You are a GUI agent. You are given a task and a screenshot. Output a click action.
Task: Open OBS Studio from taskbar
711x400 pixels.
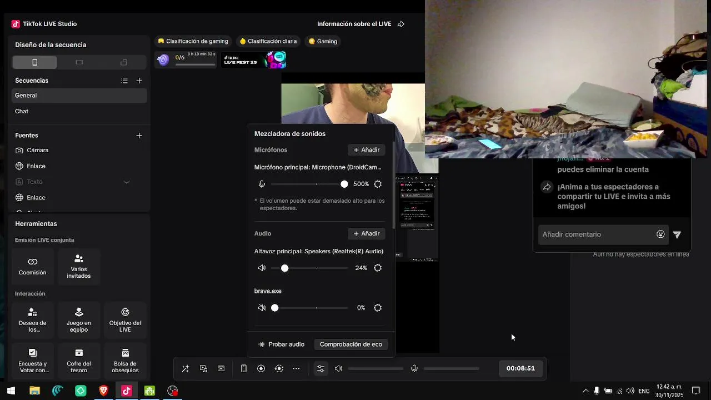[x=173, y=391]
